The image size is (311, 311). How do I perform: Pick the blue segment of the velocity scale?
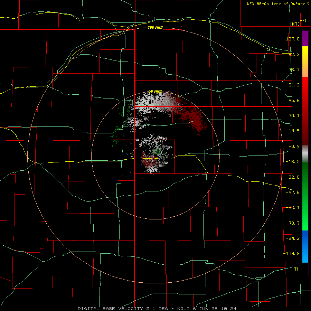(305, 246)
